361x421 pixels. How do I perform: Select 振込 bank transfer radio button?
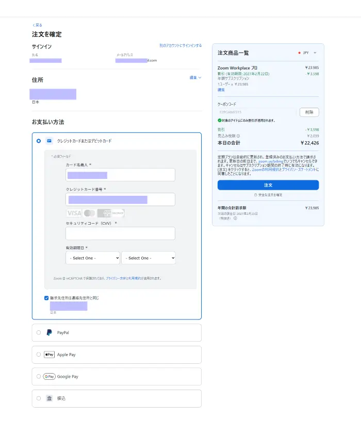click(x=39, y=398)
